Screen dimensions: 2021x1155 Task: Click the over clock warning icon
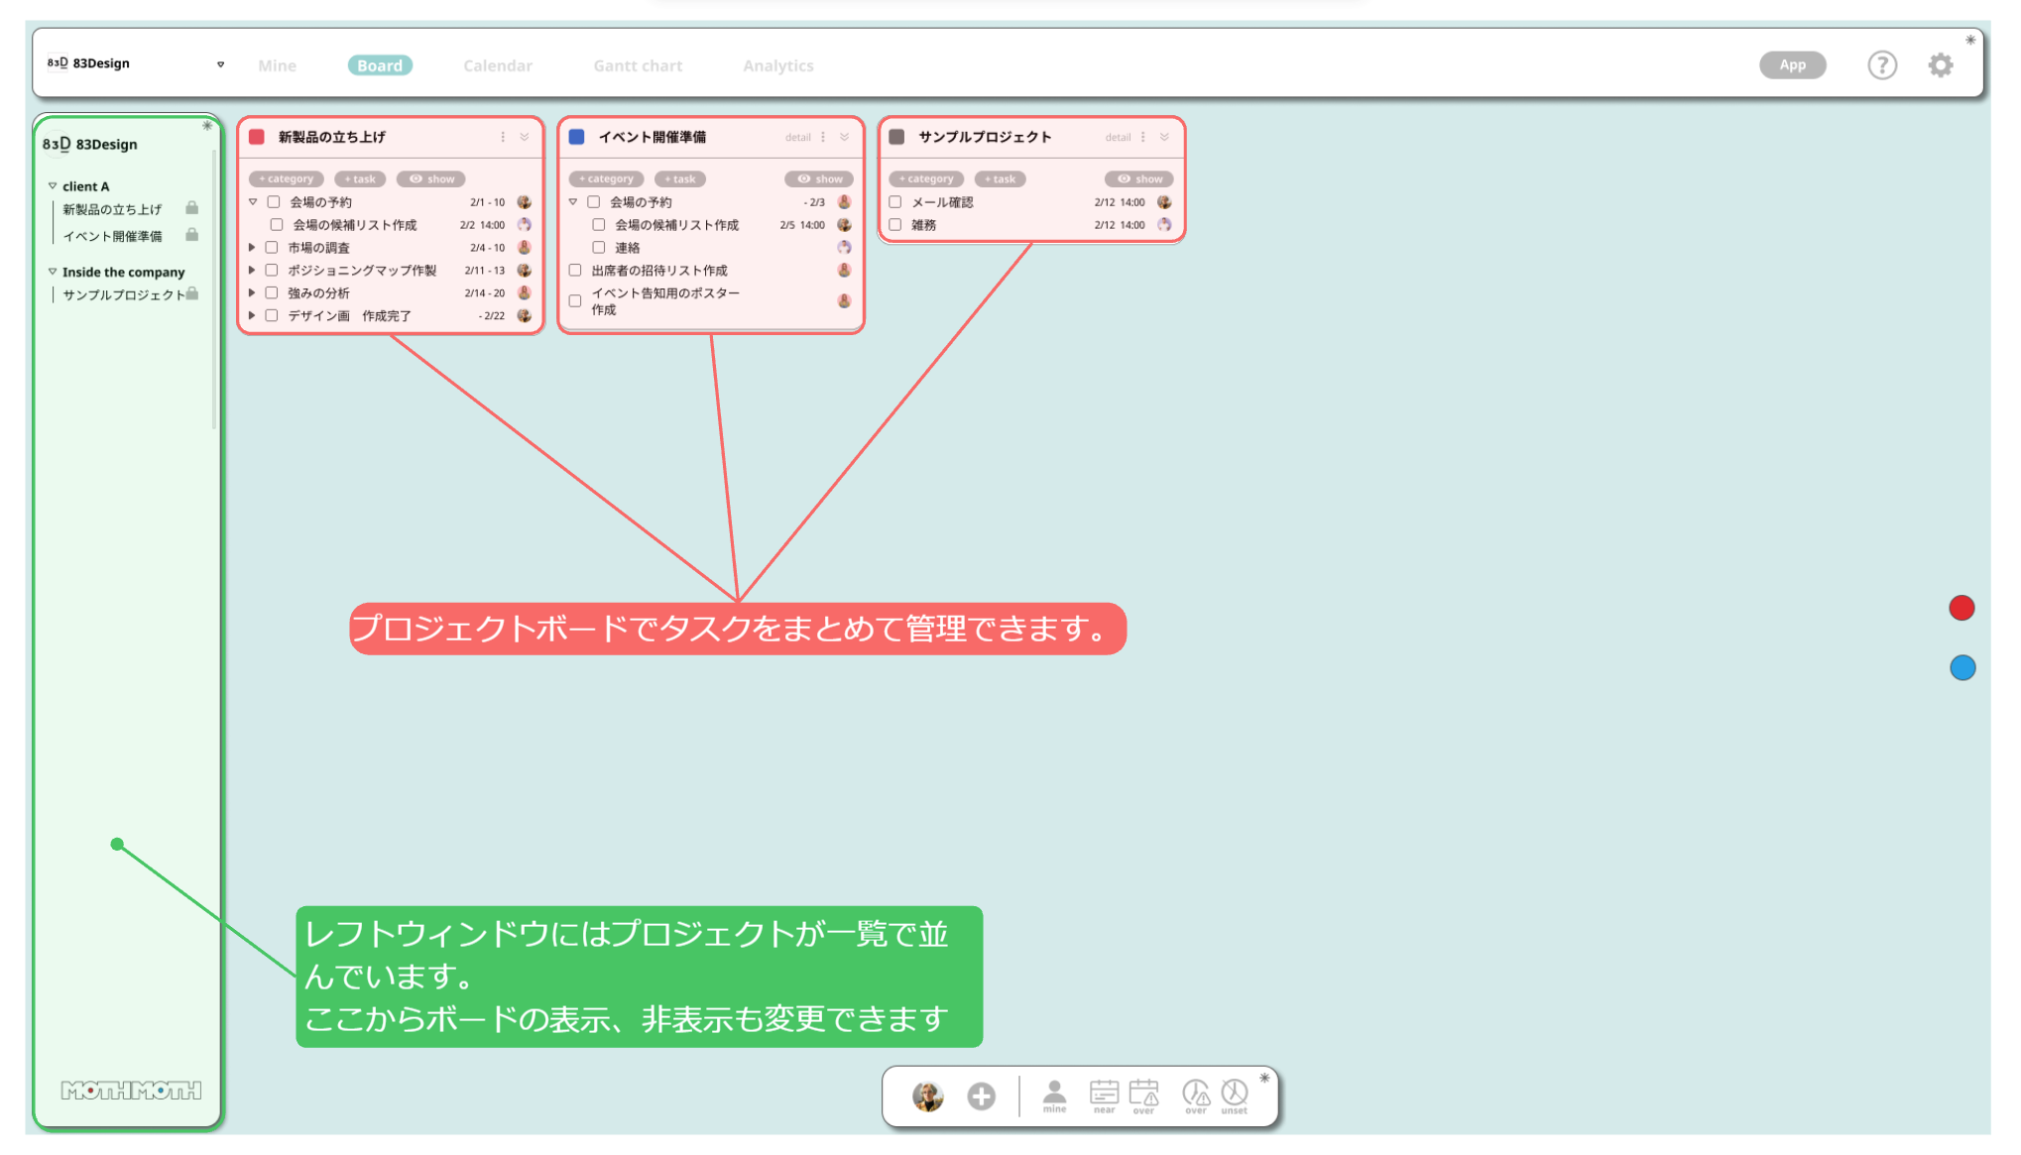[x=1195, y=1096]
